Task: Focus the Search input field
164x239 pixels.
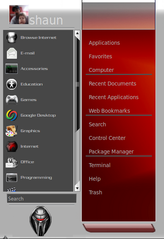Action: point(42,199)
